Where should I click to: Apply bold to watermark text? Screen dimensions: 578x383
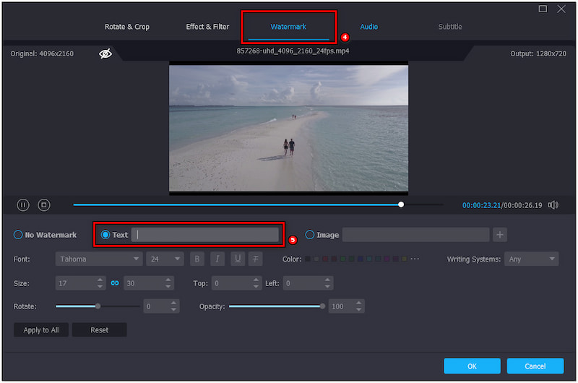(197, 259)
